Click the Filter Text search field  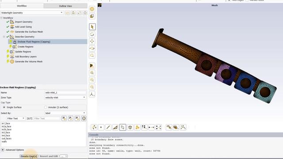47,118
